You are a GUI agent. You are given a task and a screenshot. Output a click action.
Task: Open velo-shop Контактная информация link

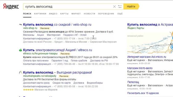pos(37,39)
